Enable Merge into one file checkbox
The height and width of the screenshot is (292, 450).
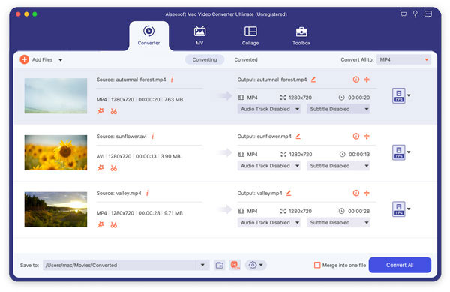pos(317,265)
